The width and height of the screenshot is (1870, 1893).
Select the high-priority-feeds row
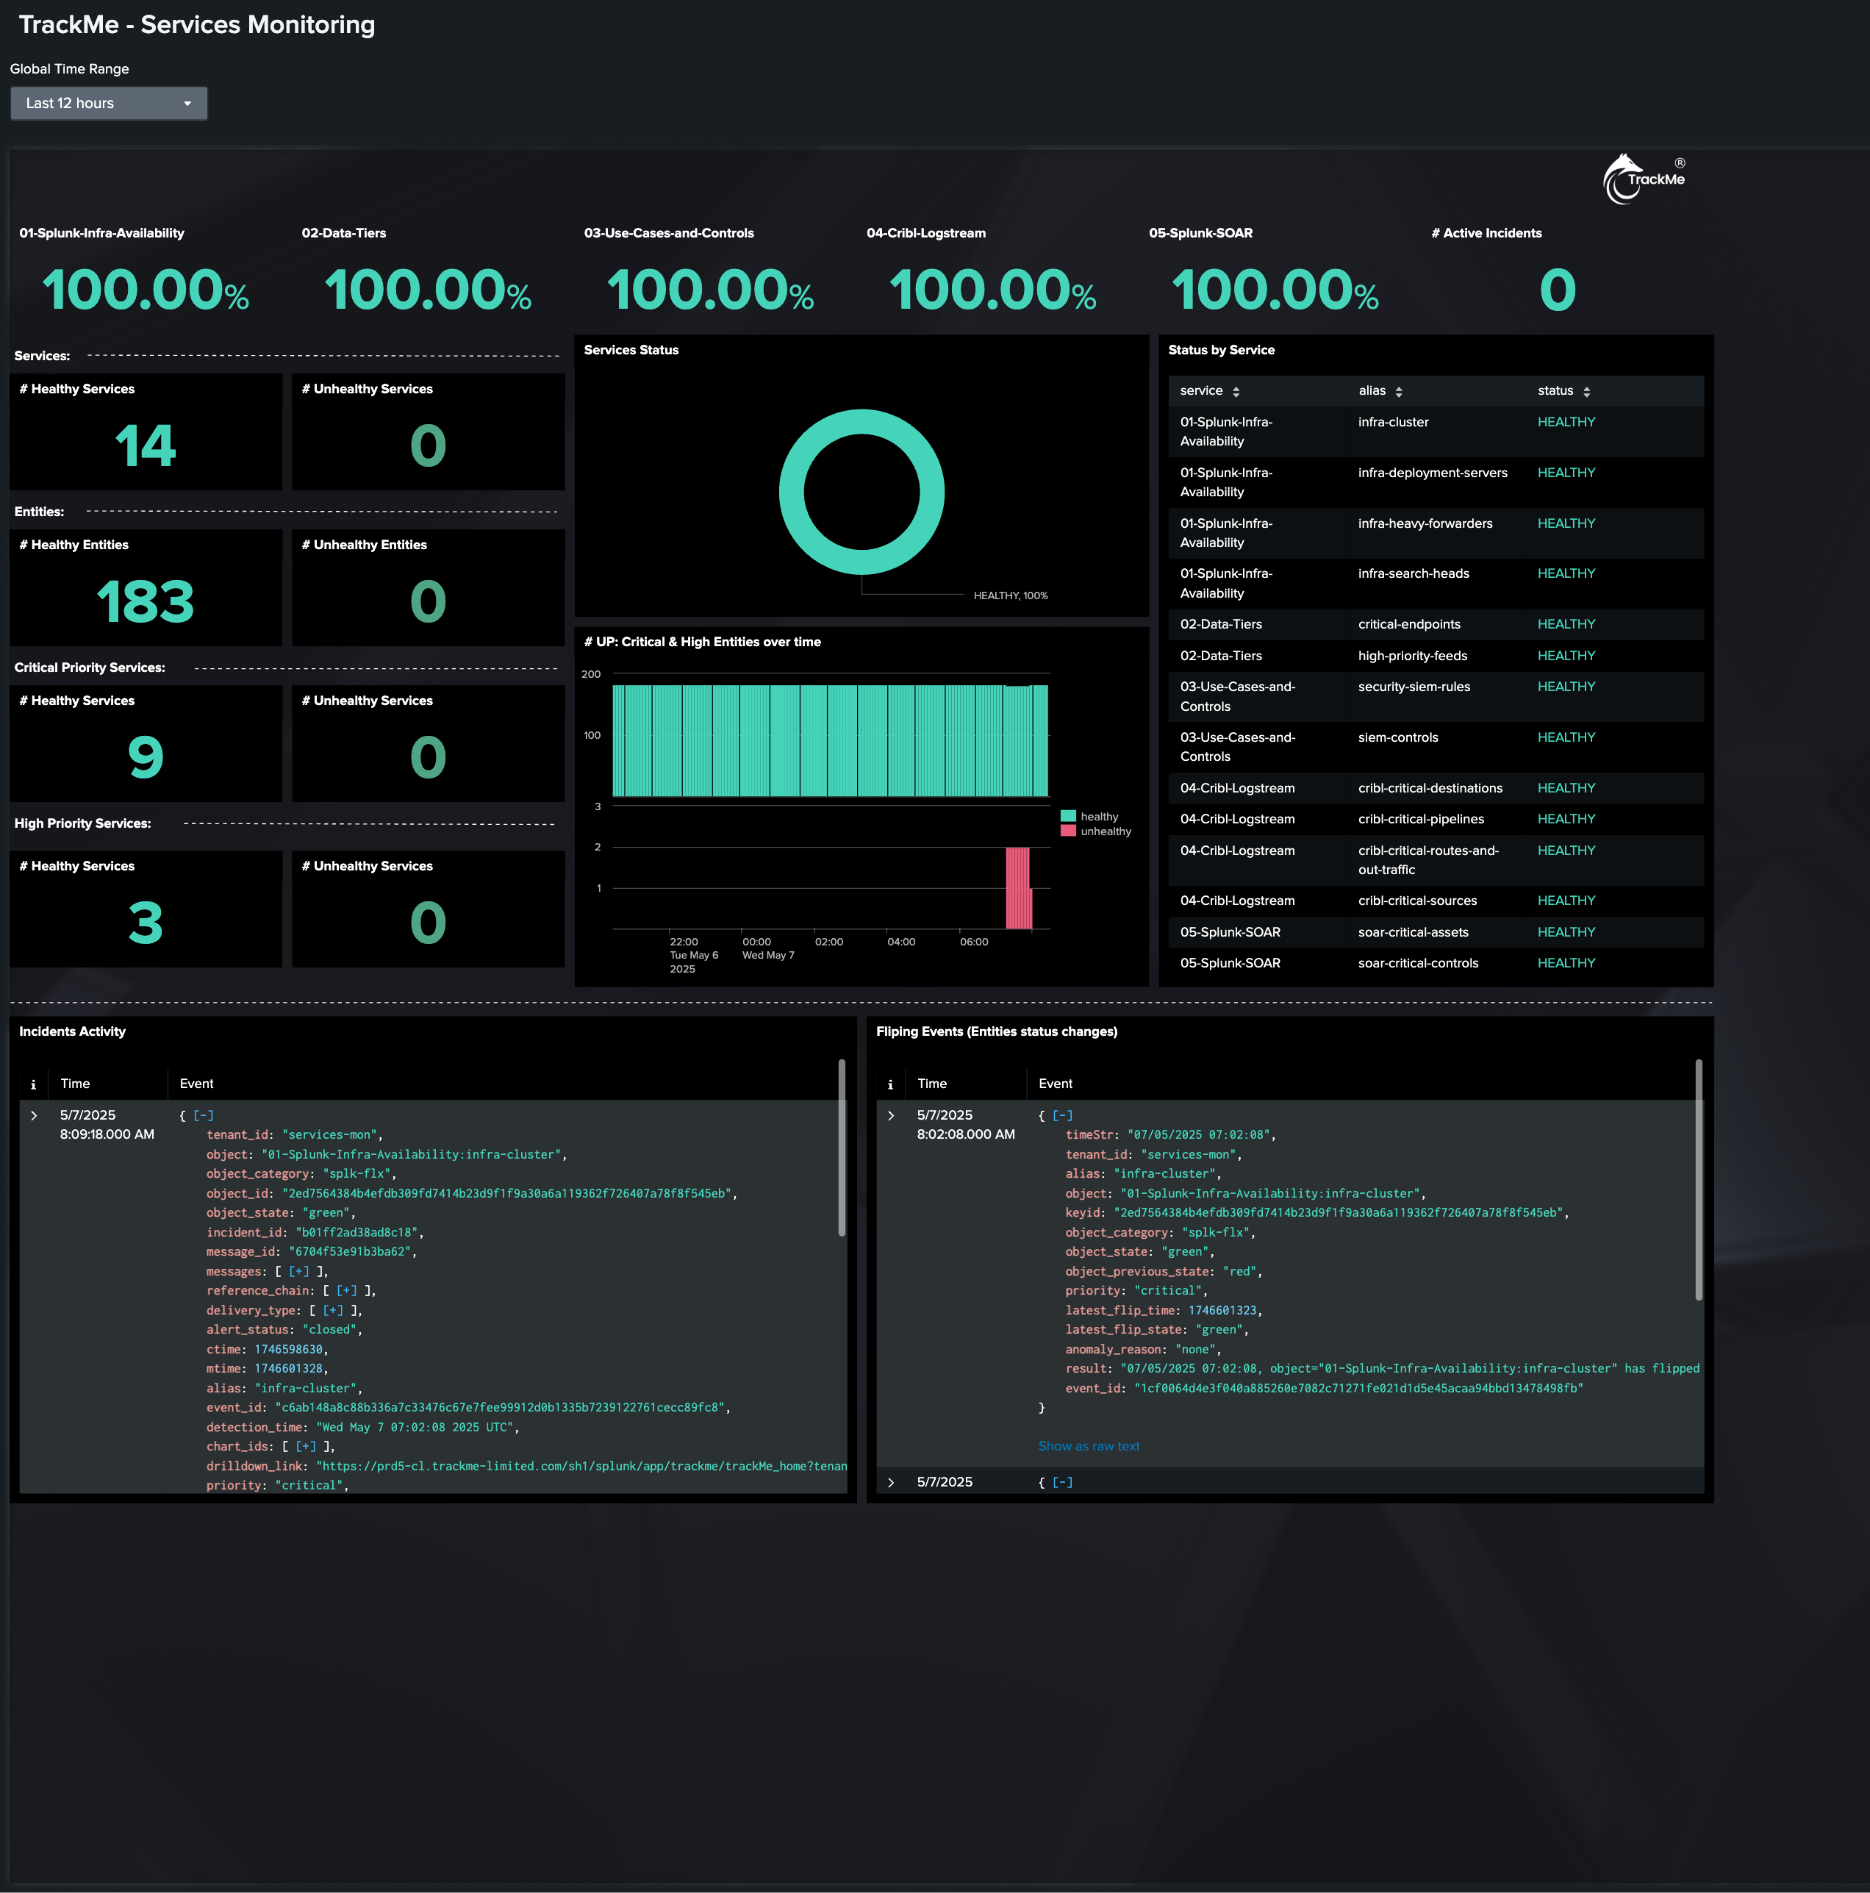click(x=1436, y=656)
